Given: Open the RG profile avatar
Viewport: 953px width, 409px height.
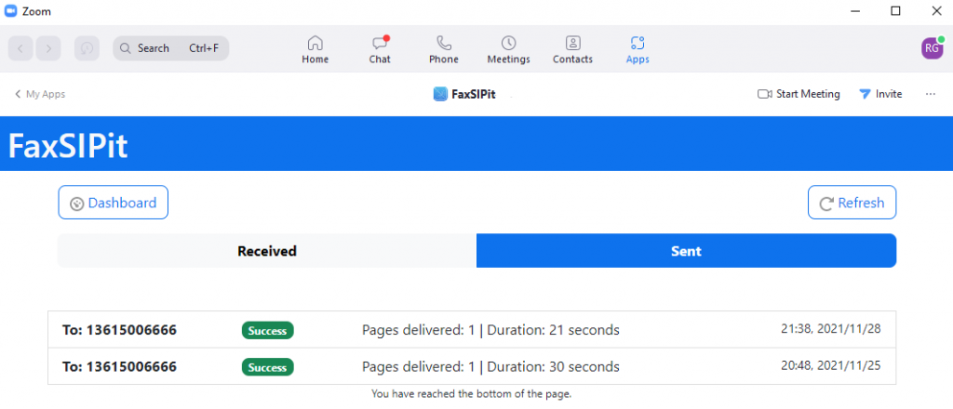Looking at the screenshot, I should (x=932, y=48).
